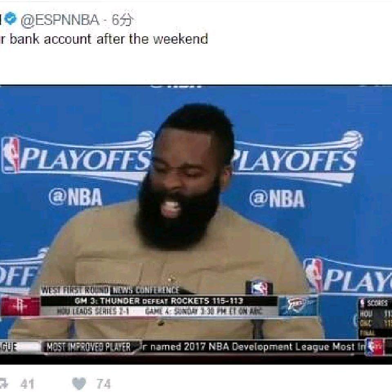Like the tweet with the heart icon
The width and height of the screenshot is (392, 392).
79,383
